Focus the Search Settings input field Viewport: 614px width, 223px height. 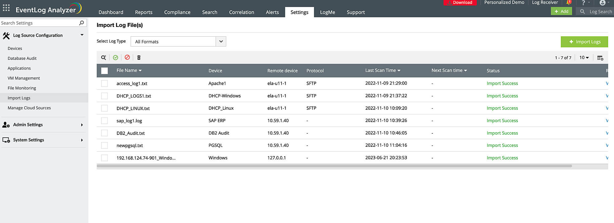click(43, 23)
